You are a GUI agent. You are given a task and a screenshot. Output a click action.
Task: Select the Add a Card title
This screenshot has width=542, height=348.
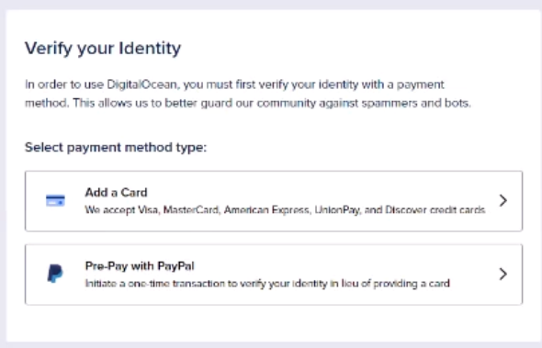click(116, 192)
